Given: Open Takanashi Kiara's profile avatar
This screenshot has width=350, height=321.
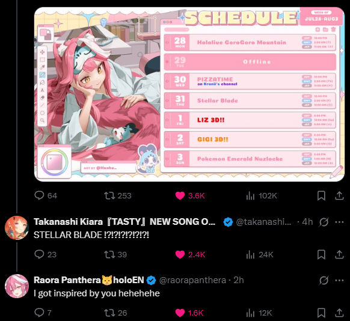Looking at the screenshot, I should point(17,228).
